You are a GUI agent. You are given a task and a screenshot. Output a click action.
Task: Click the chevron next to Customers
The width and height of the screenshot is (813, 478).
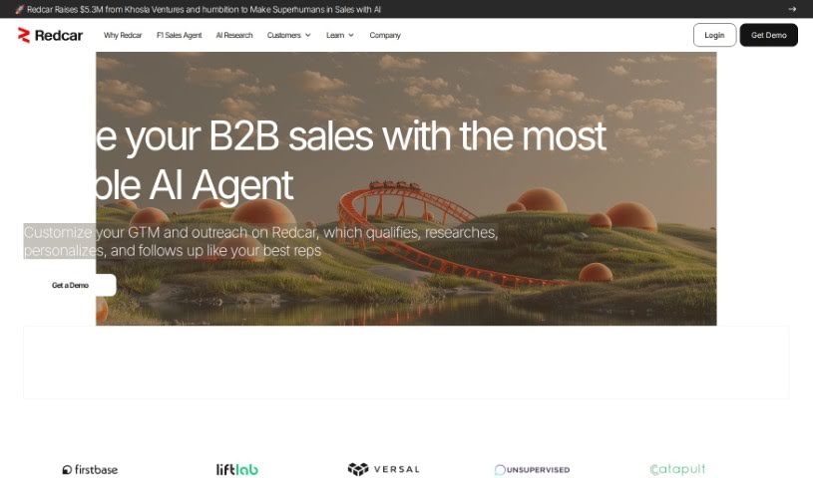coord(308,35)
